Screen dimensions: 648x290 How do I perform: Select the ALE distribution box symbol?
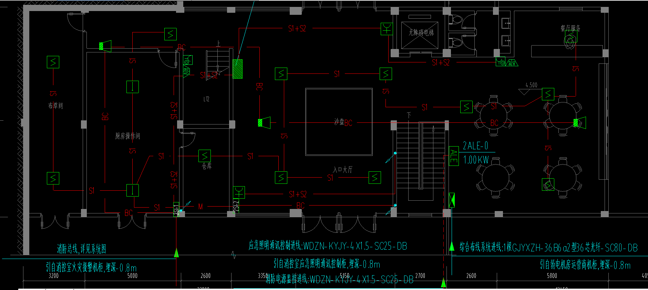coord(454,156)
